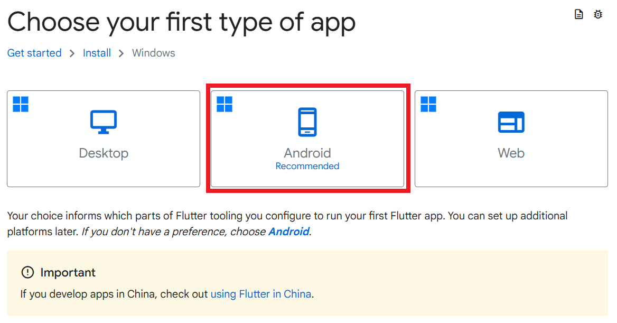The image size is (617, 323).
Task: Click the Windows breadcrumb item
Action: click(x=153, y=53)
